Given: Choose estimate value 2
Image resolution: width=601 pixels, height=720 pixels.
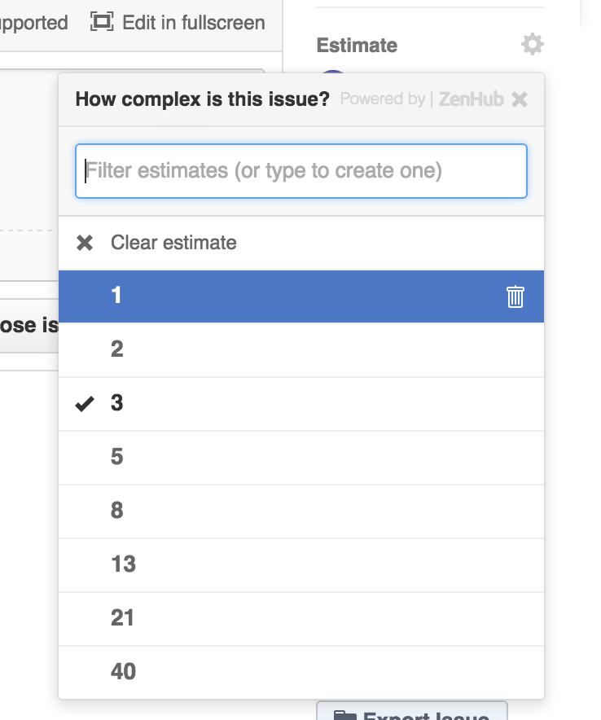Looking at the screenshot, I should coord(117,349).
